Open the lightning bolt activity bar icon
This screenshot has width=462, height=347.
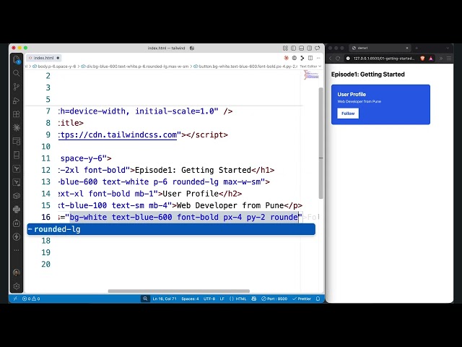(x=17, y=236)
